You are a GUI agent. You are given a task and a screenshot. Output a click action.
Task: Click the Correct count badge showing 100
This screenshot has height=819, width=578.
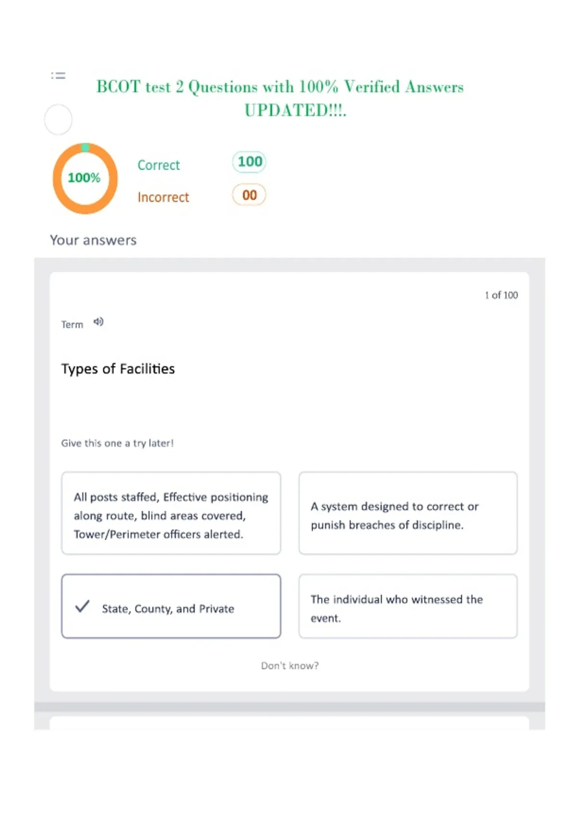pyautogui.click(x=250, y=162)
